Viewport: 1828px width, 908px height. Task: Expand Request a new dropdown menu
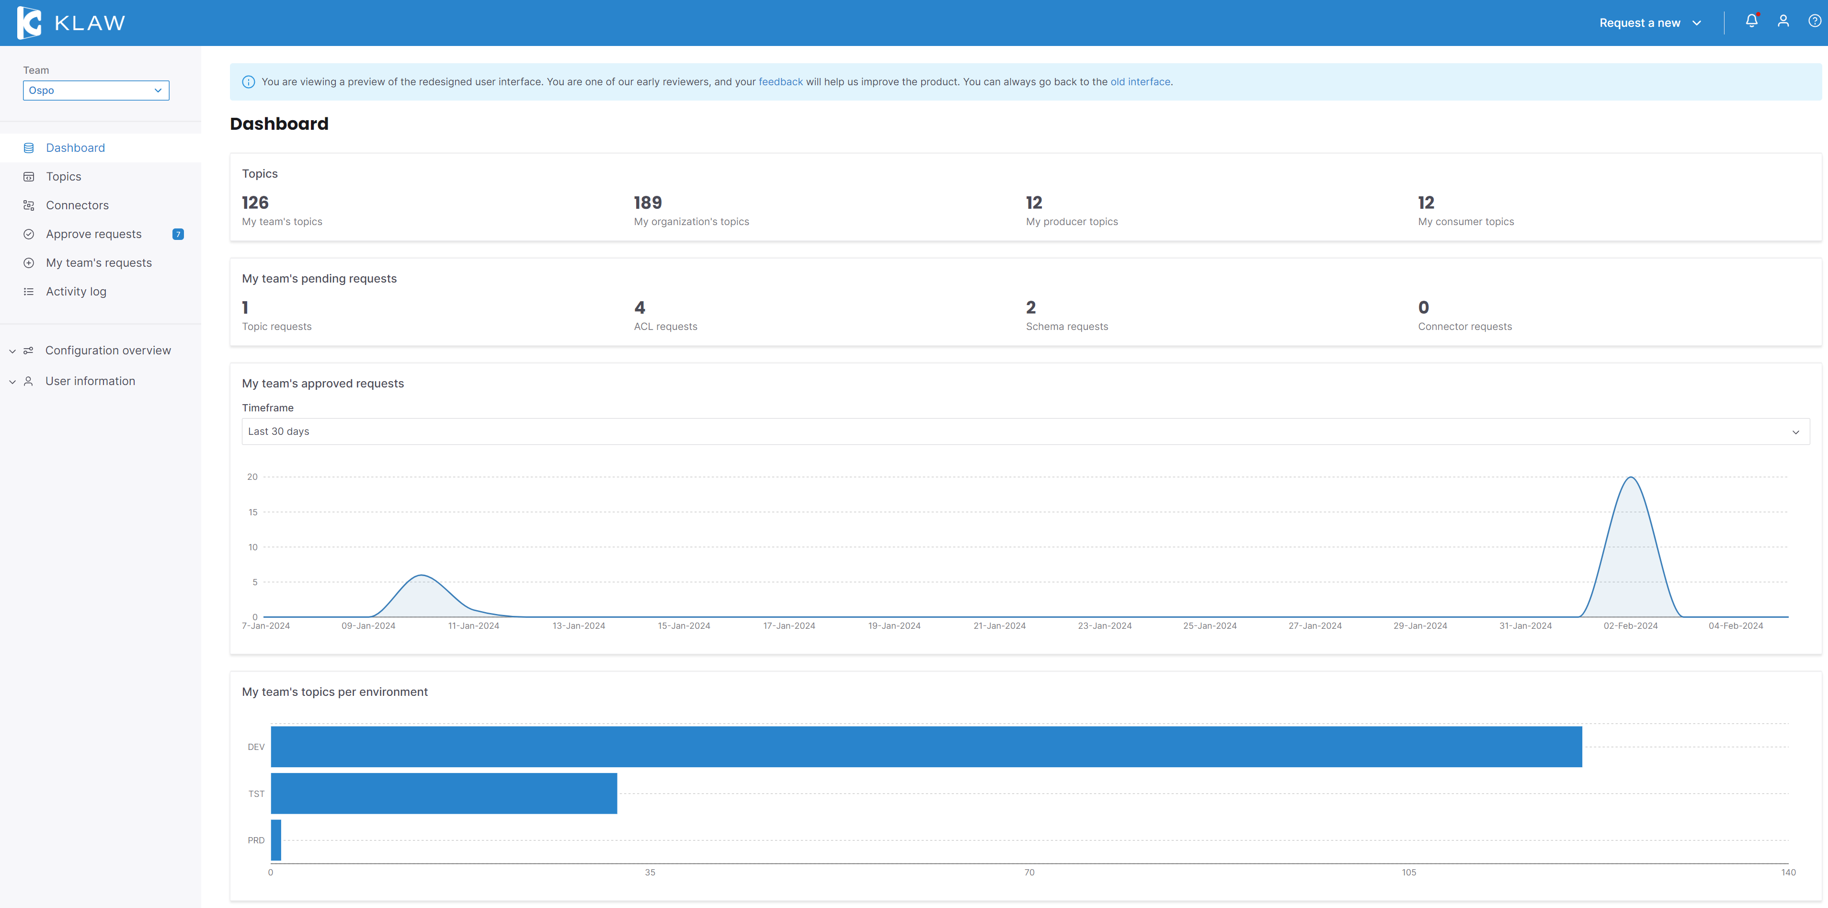pos(1650,23)
